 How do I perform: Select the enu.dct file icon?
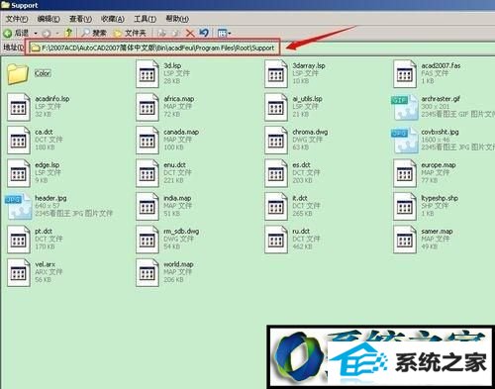148,173
